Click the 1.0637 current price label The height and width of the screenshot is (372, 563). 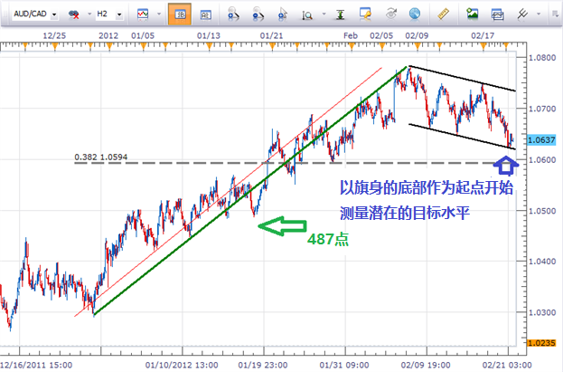542,139
